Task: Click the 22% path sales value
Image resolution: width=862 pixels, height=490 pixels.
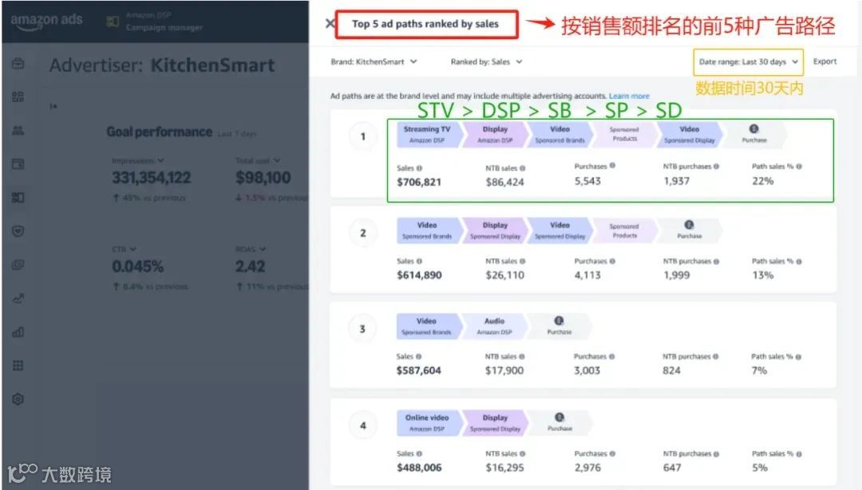Action: click(762, 181)
